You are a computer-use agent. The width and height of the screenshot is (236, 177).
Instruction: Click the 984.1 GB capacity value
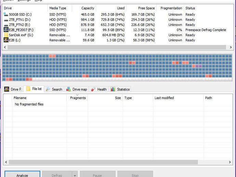coord(88,20)
